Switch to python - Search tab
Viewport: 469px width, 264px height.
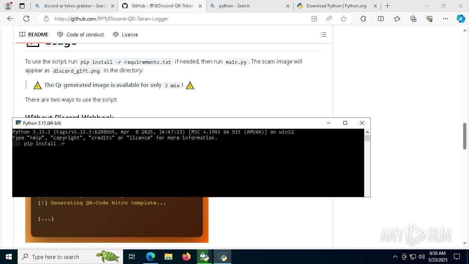250,6
